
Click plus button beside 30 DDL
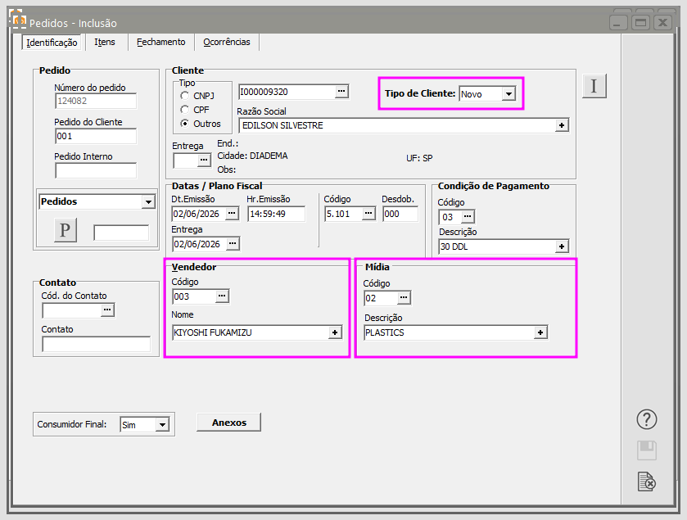pyautogui.click(x=562, y=246)
